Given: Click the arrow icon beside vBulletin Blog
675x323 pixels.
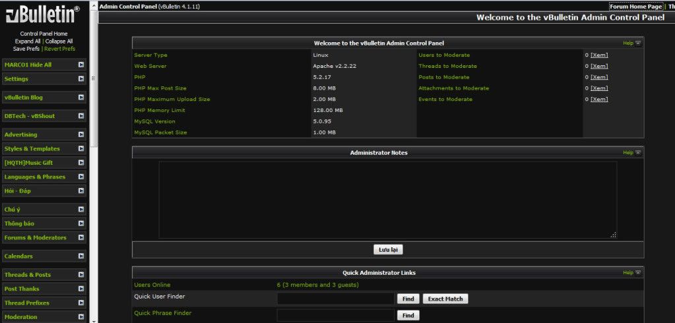Looking at the screenshot, I should point(80,97).
